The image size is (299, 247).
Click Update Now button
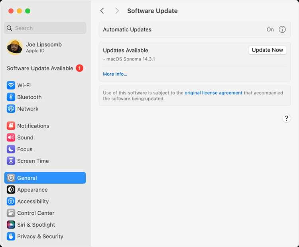point(268,50)
